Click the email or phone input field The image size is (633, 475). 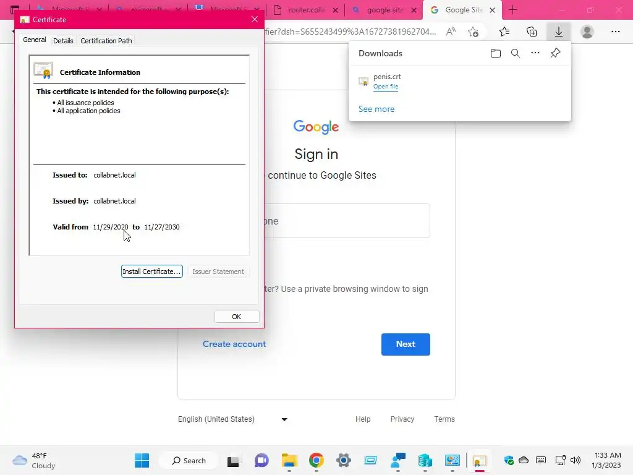(346, 221)
